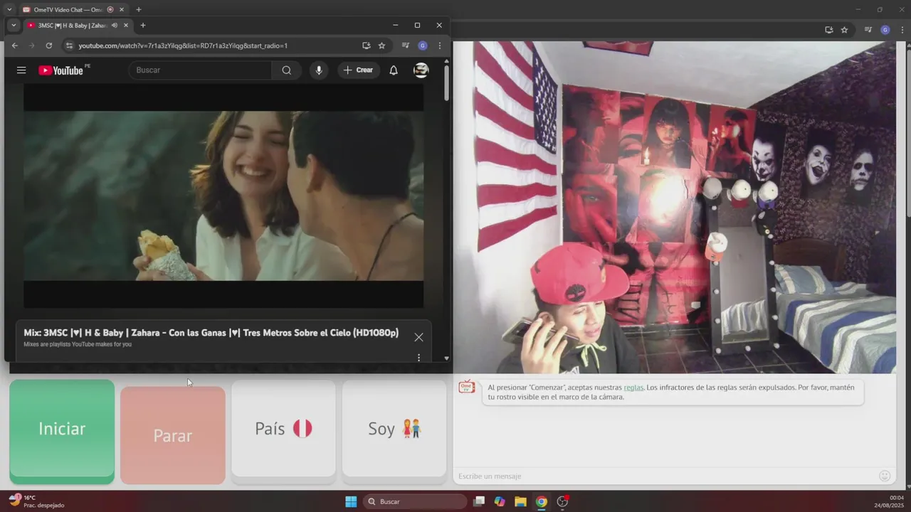This screenshot has height=512, width=911.
Task: Click the Parar stop button
Action: point(173,435)
